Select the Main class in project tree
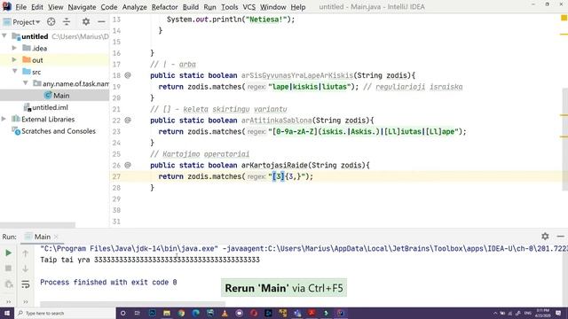568x319 pixels. (61, 96)
